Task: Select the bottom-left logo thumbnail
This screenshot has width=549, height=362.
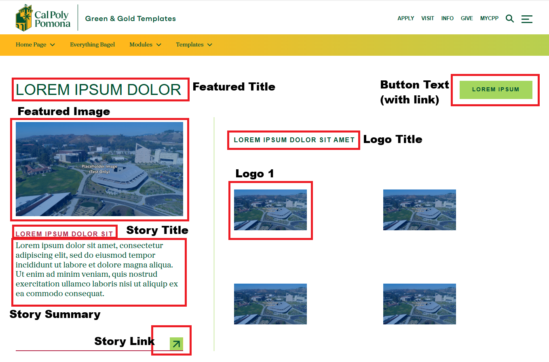Action: tap(270, 304)
